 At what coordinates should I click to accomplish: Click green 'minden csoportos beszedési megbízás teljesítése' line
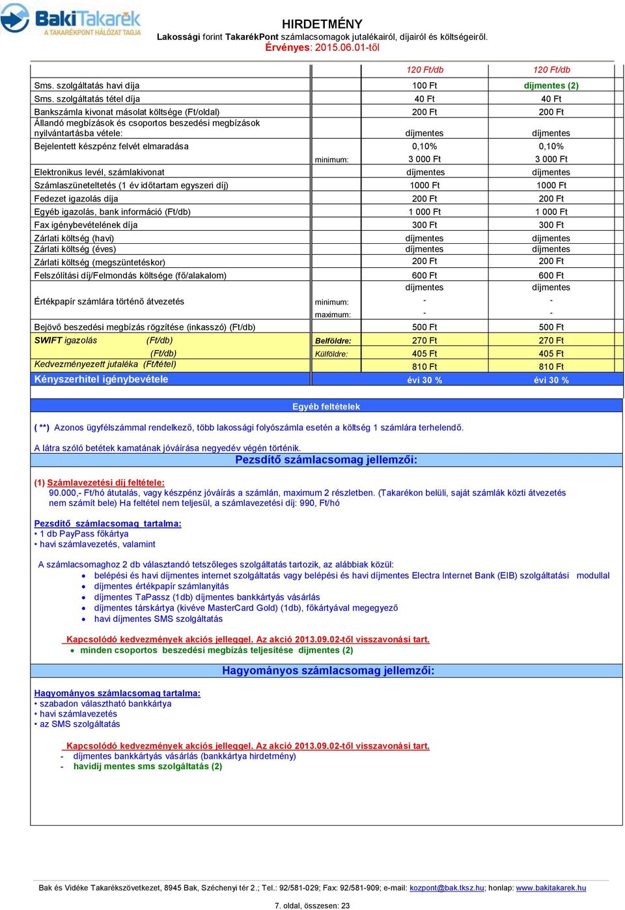pos(217,650)
